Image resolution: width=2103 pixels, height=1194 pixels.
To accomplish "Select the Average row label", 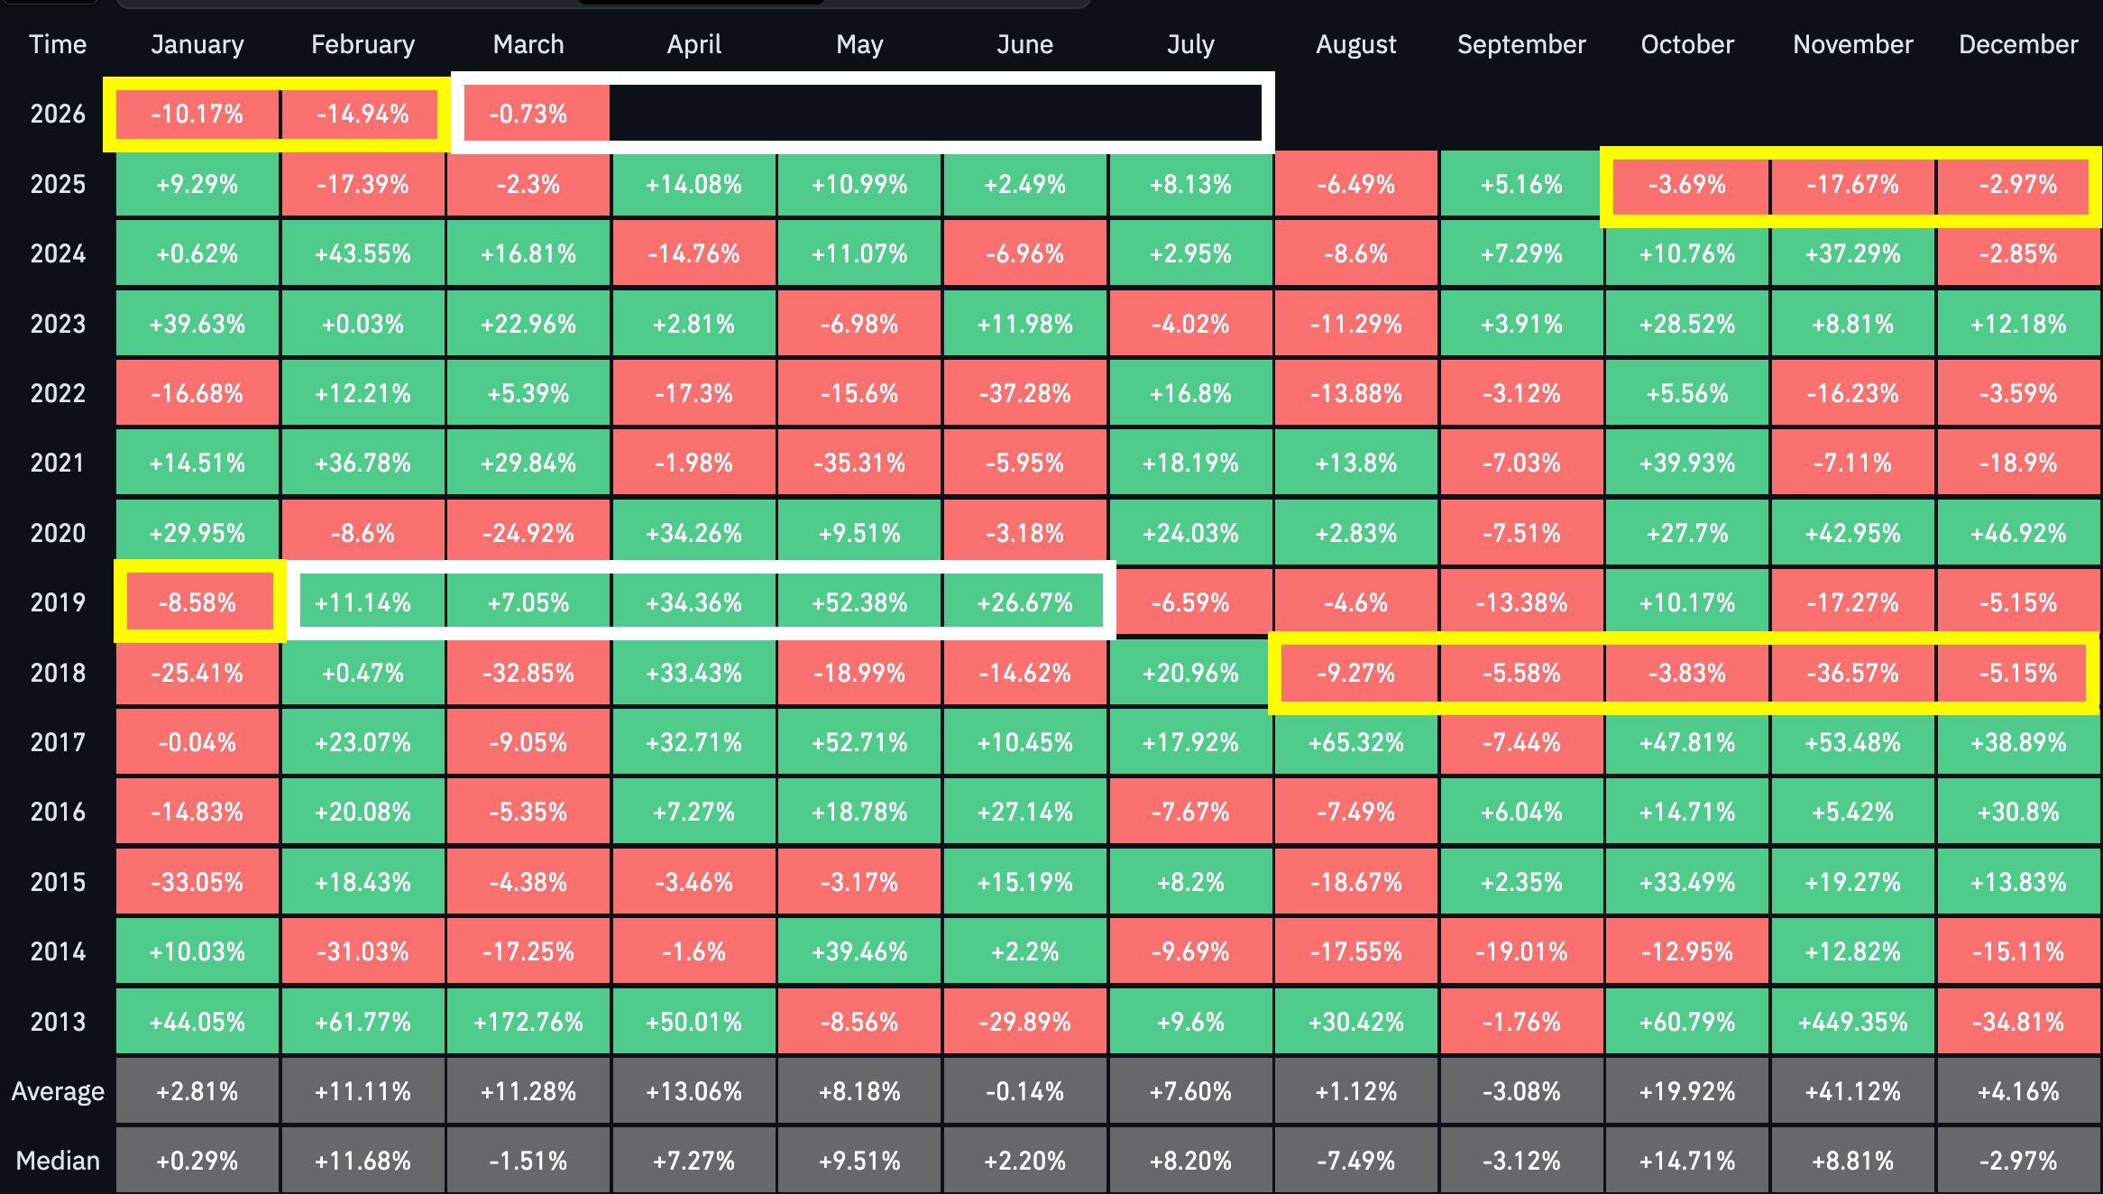I will point(58,1091).
